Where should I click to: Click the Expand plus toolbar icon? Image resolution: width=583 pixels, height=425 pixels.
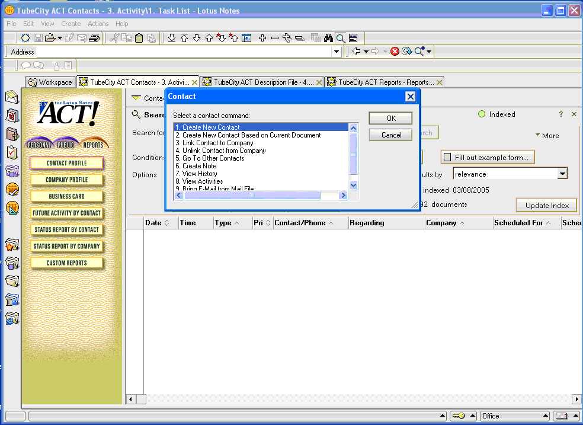click(262, 38)
